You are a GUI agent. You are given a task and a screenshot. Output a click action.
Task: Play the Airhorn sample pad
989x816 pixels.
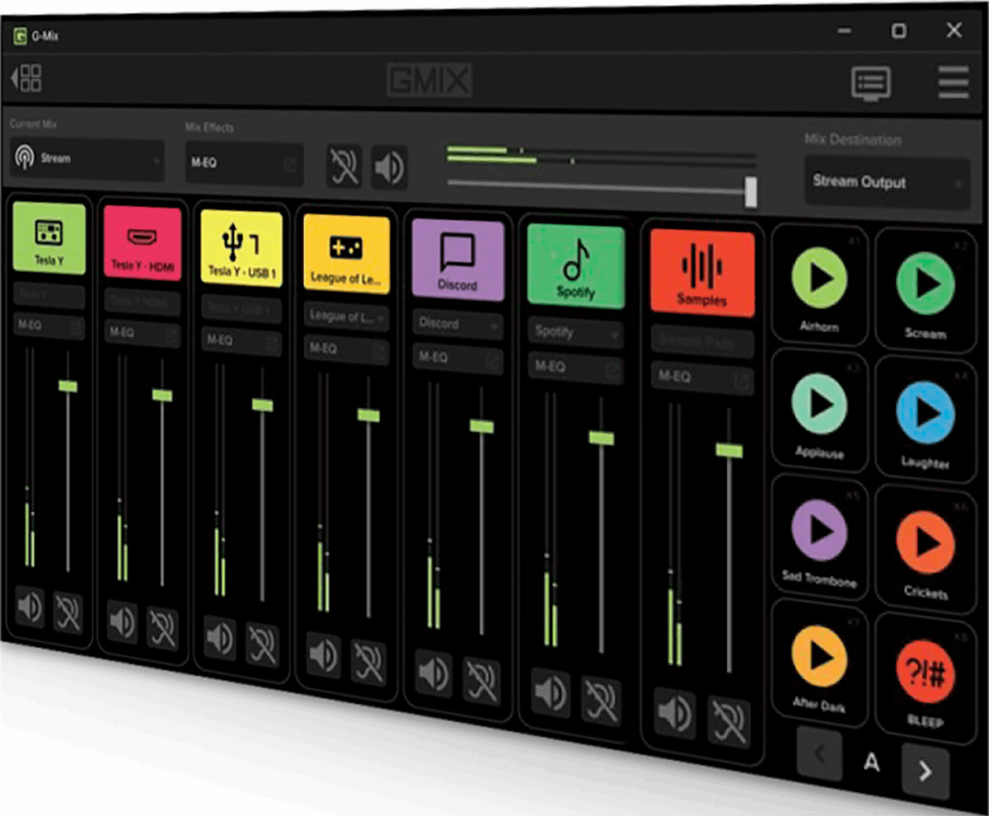click(818, 281)
